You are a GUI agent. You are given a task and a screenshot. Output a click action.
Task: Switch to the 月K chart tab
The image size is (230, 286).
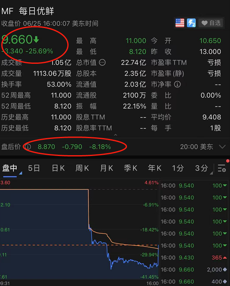(x=107, y=168)
